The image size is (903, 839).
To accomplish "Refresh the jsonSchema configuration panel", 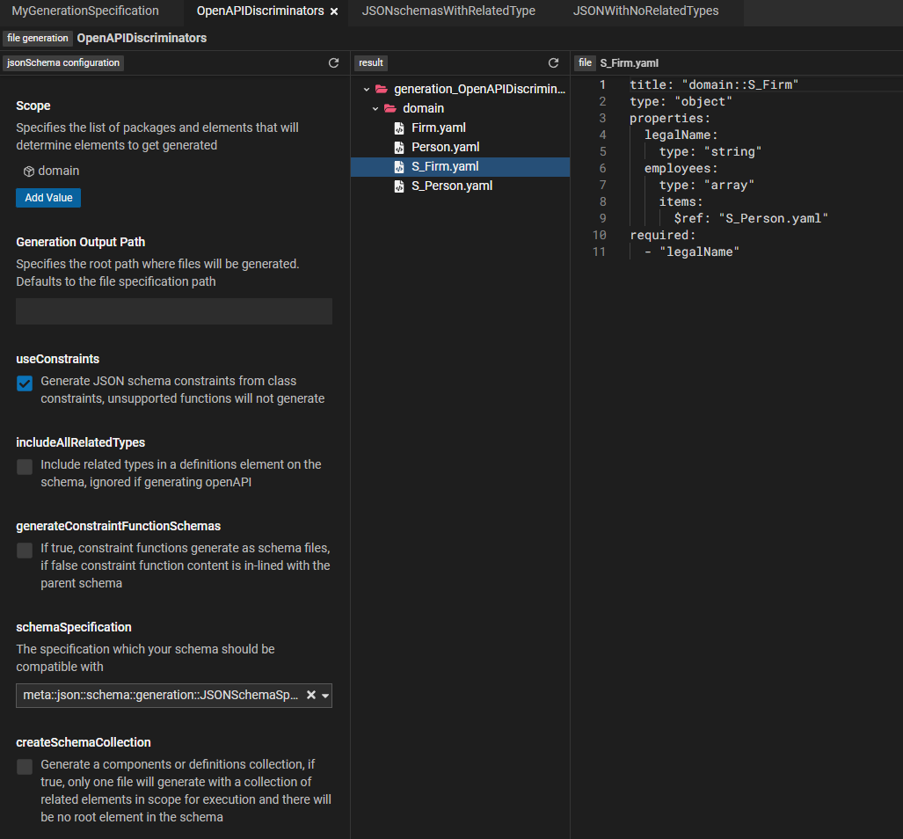I will coord(333,62).
